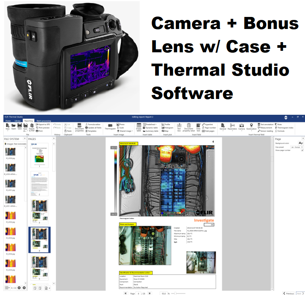Open the Formula editor
Image resolution: width=305 pixels, height=295 pixels.
coord(93,124)
